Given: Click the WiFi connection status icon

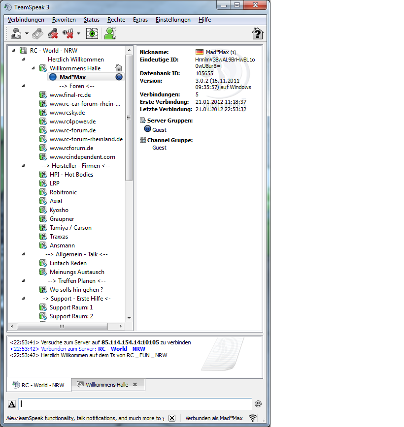Looking at the screenshot, I should [253, 418].
